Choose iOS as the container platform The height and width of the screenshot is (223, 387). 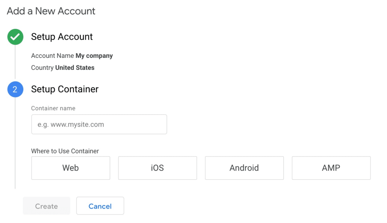[158, 168]
